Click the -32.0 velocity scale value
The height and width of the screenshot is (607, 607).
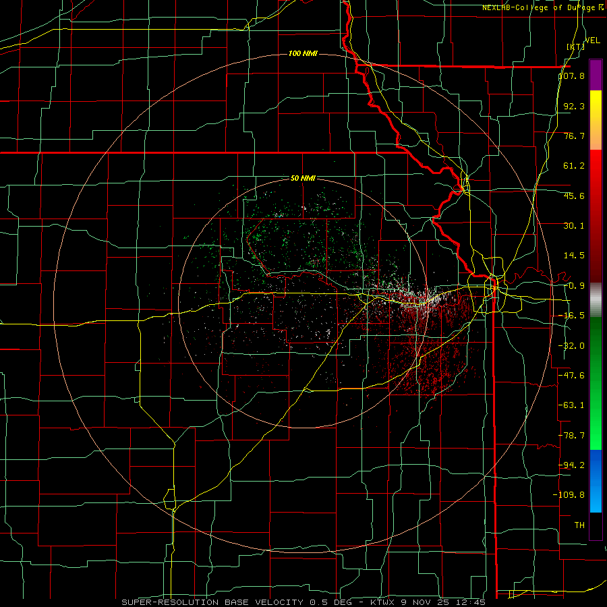572,346
